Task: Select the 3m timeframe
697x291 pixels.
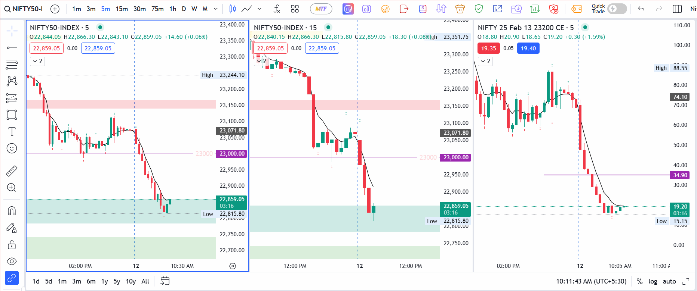Action: (91, 9)
